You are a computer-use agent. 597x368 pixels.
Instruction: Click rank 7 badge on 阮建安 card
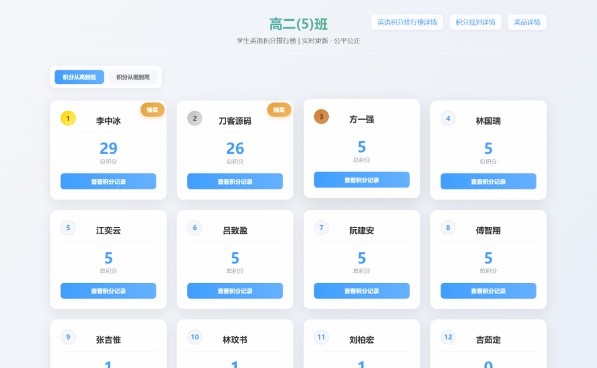(321, 228)
